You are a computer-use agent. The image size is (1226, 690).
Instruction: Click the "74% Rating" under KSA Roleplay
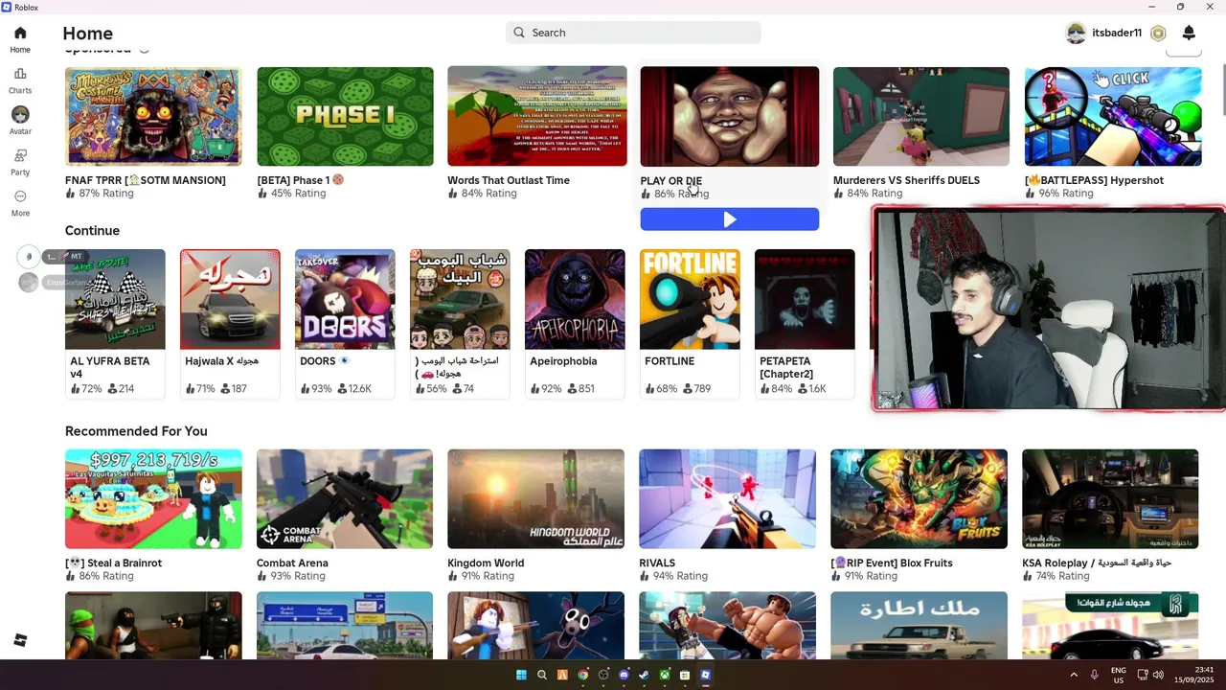(x=1062, y=576)
